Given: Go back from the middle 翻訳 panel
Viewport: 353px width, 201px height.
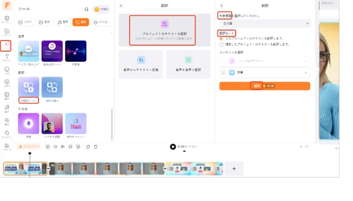Looking at the screenshot, I should [121, 6].
